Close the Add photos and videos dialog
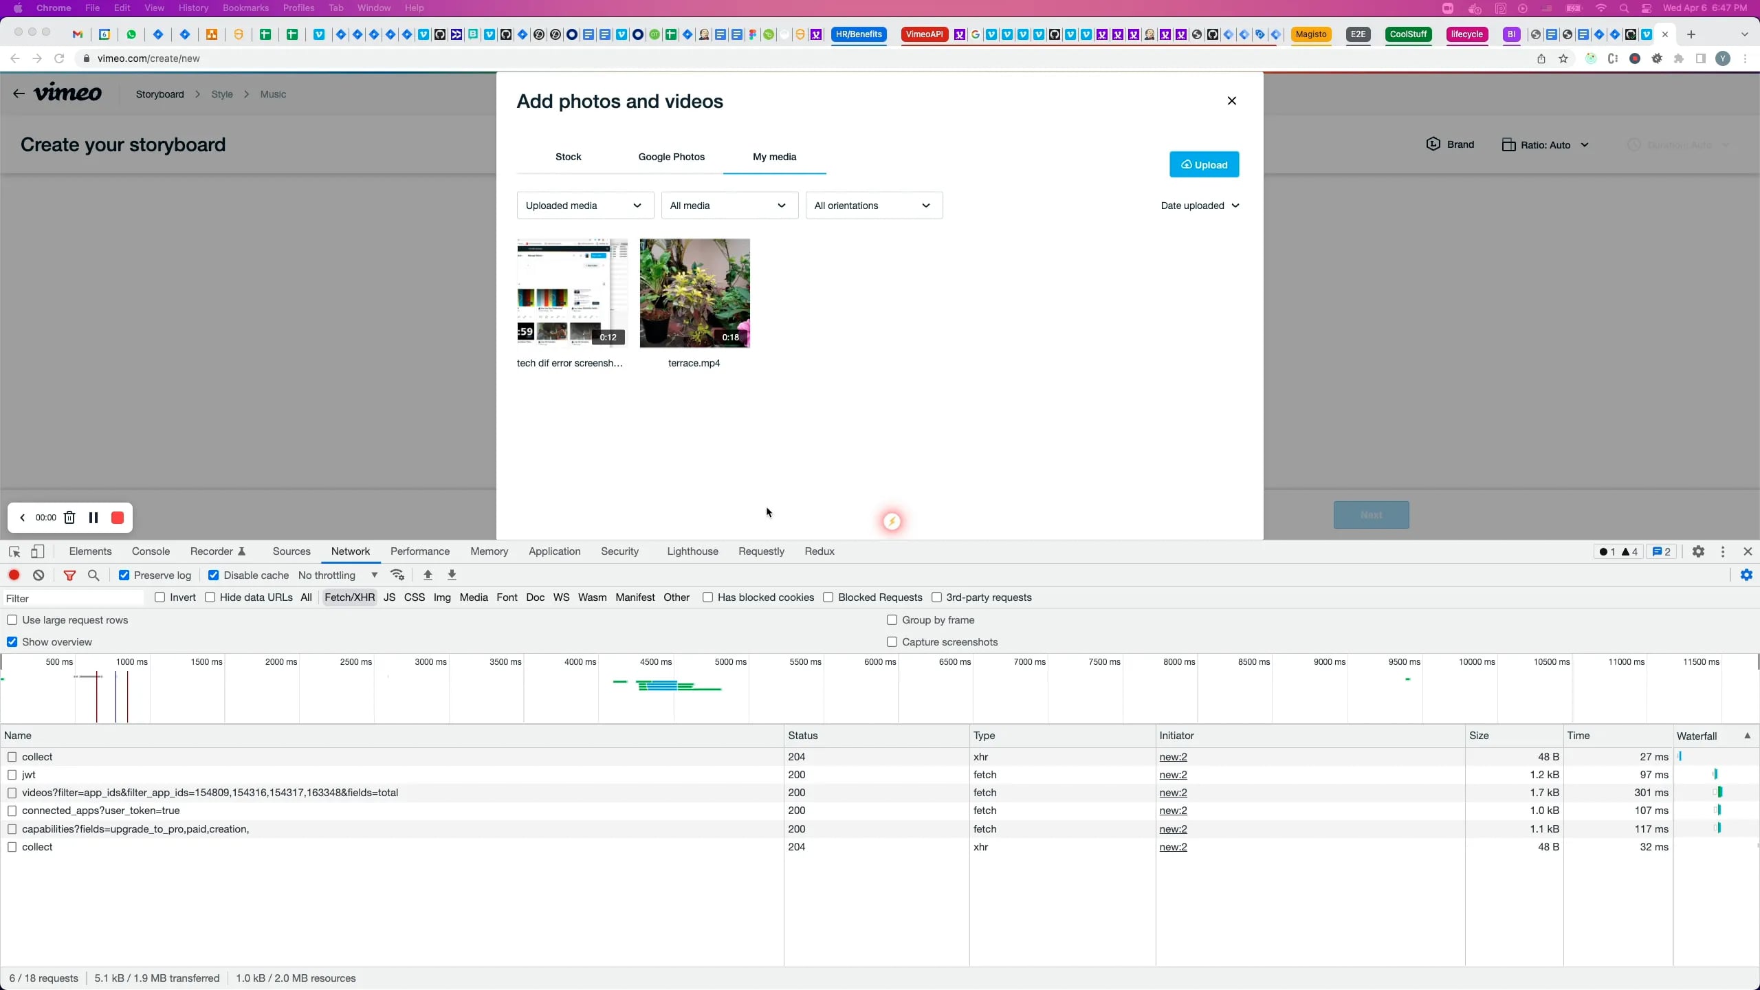This screenshot has width=1760, height=990. (1232, 101)
